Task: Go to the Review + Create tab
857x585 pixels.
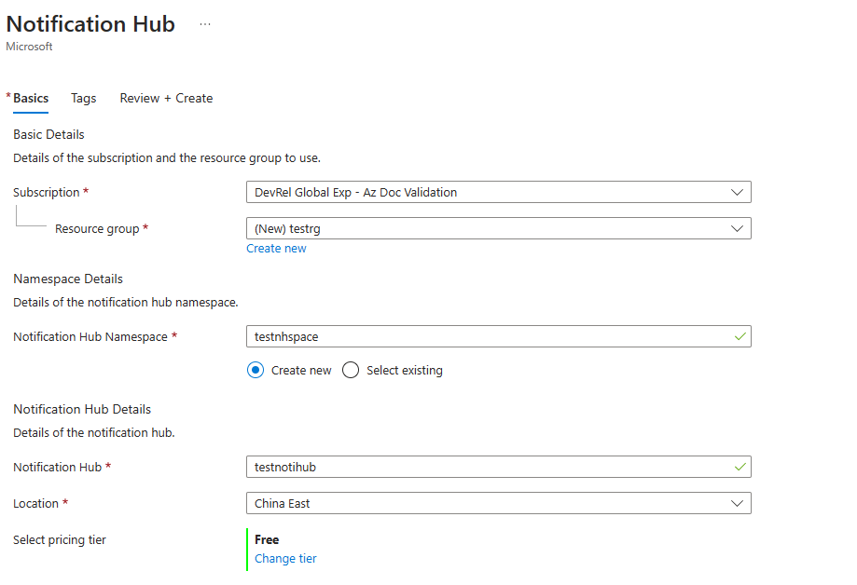Action: click(x=166, y=98)
